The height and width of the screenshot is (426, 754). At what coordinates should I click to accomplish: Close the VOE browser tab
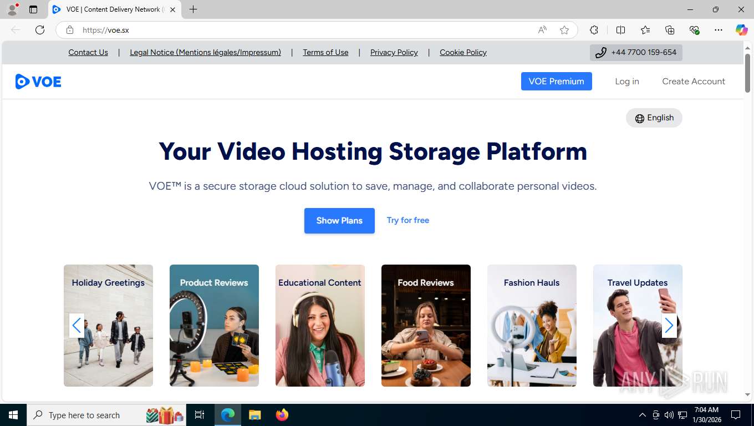click(172, 9)
